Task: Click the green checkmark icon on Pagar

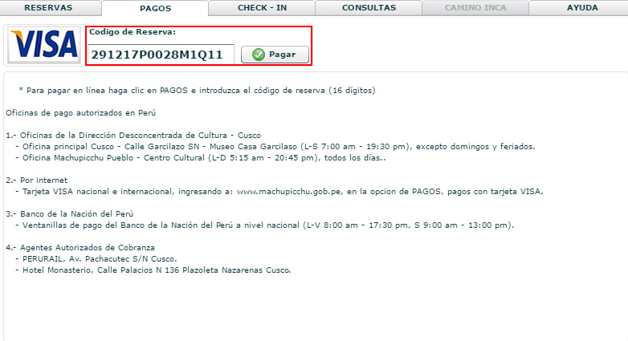Action: tap(259, 55)
